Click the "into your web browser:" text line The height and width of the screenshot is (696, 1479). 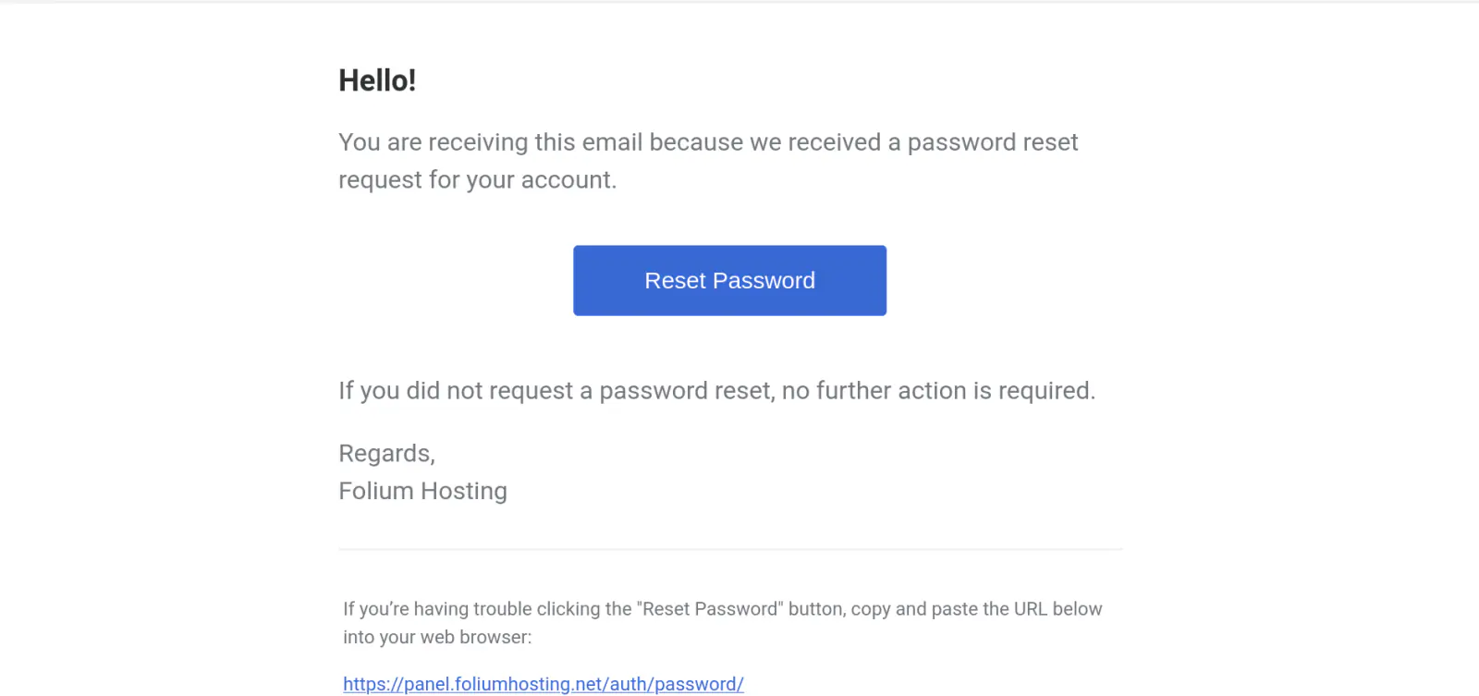(437, 637)
